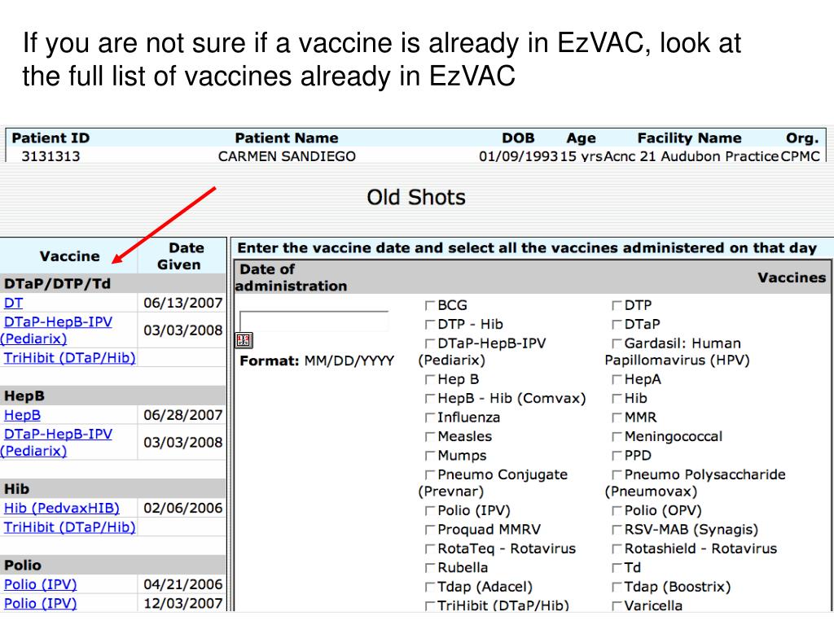Viewport: 834px width, 625px height.
Task: Tick the Proquad MMRV checkbox
Action: tap(430, 530)
